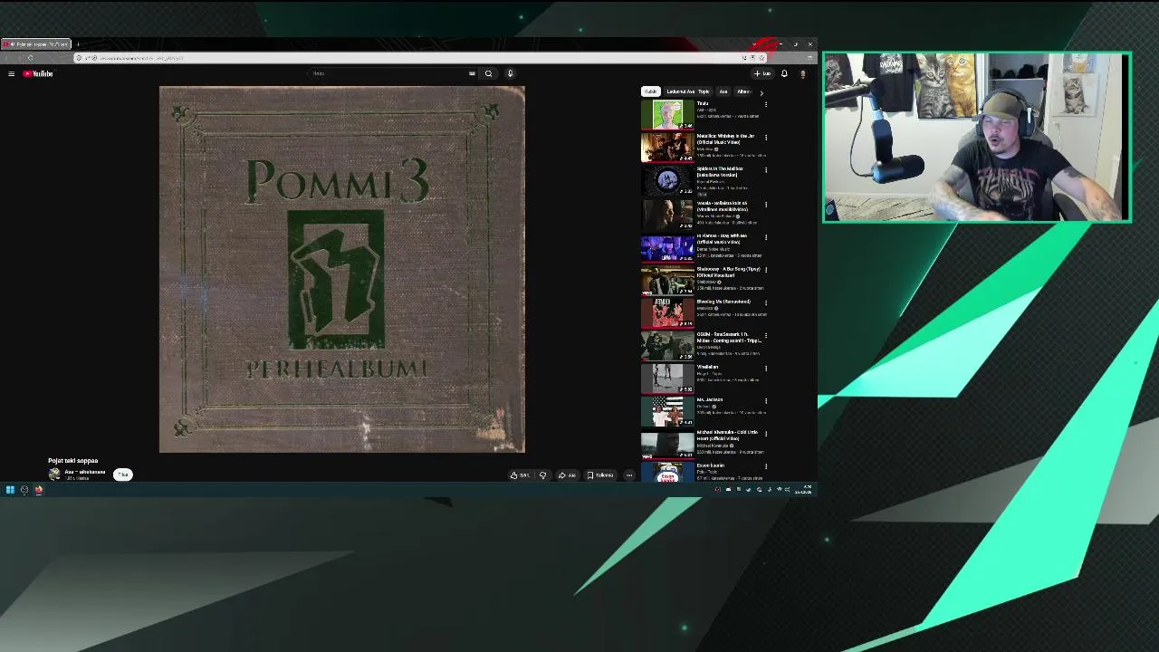
Task: Share the video using the Jaa button
Action: point(567,475)
